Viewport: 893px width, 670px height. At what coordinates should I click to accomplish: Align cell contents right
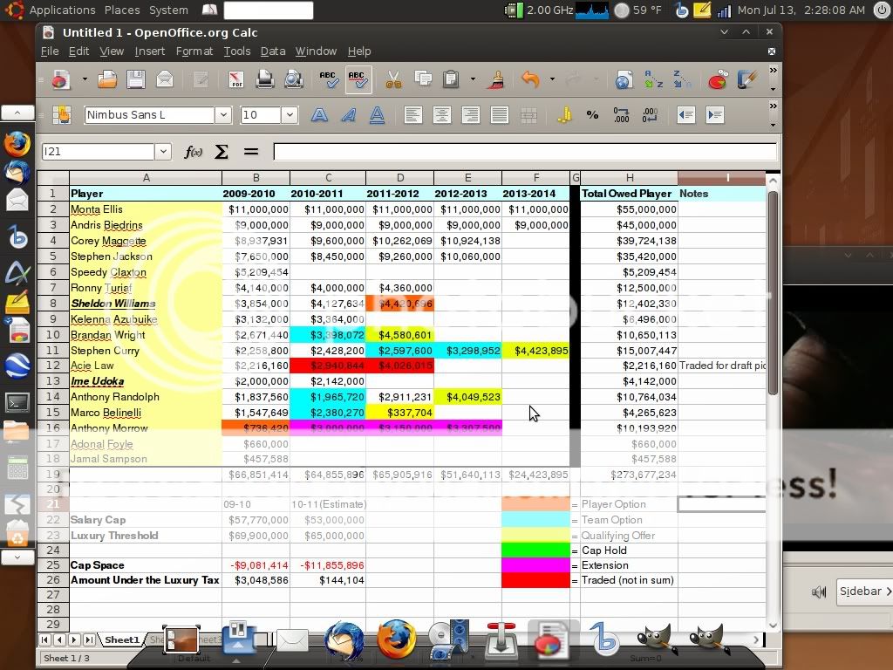(x=470, y=115)
